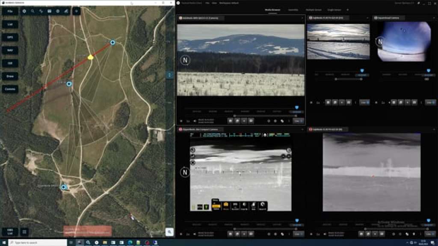This screenshot has width=438, height=246.
Task: Click the settings gear icon in map toolbar
Action: (24, 11)
